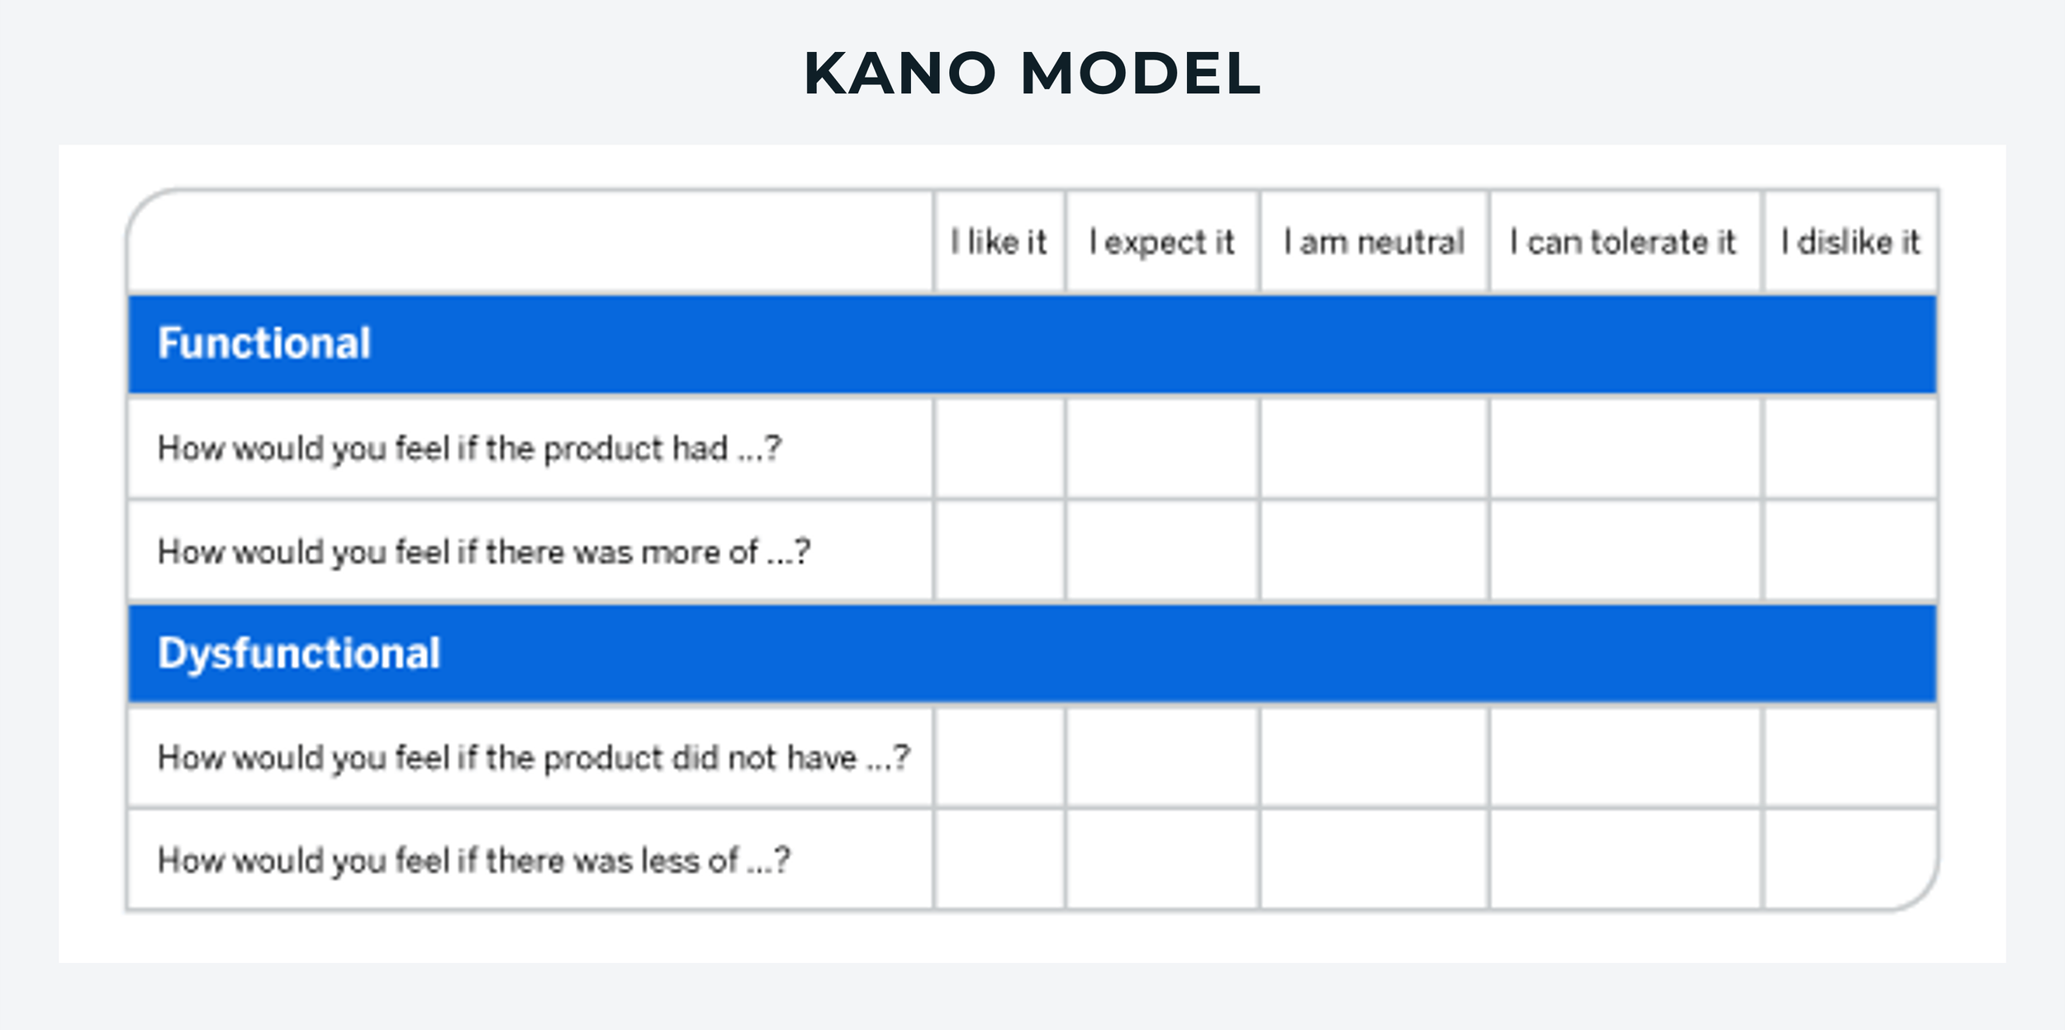Select the "I am neutral" column header
This screenshot has width=2065, height=1030.
pos(1374,242)
